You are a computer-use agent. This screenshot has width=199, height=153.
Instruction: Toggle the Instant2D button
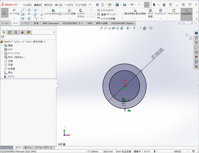pos(186,12)
